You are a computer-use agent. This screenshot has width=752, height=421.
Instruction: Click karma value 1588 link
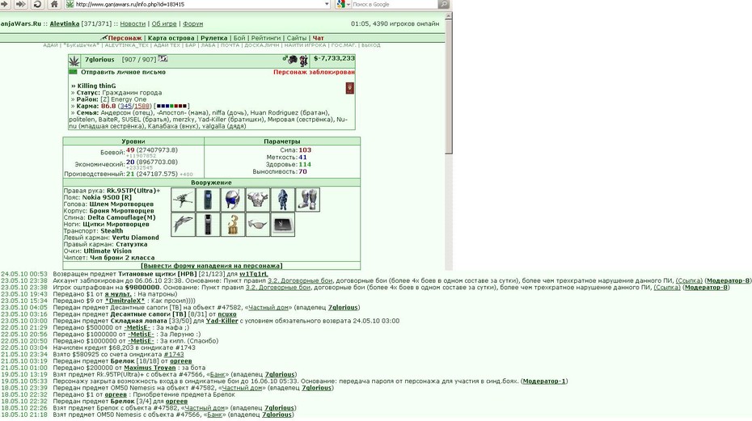point(142,106)
